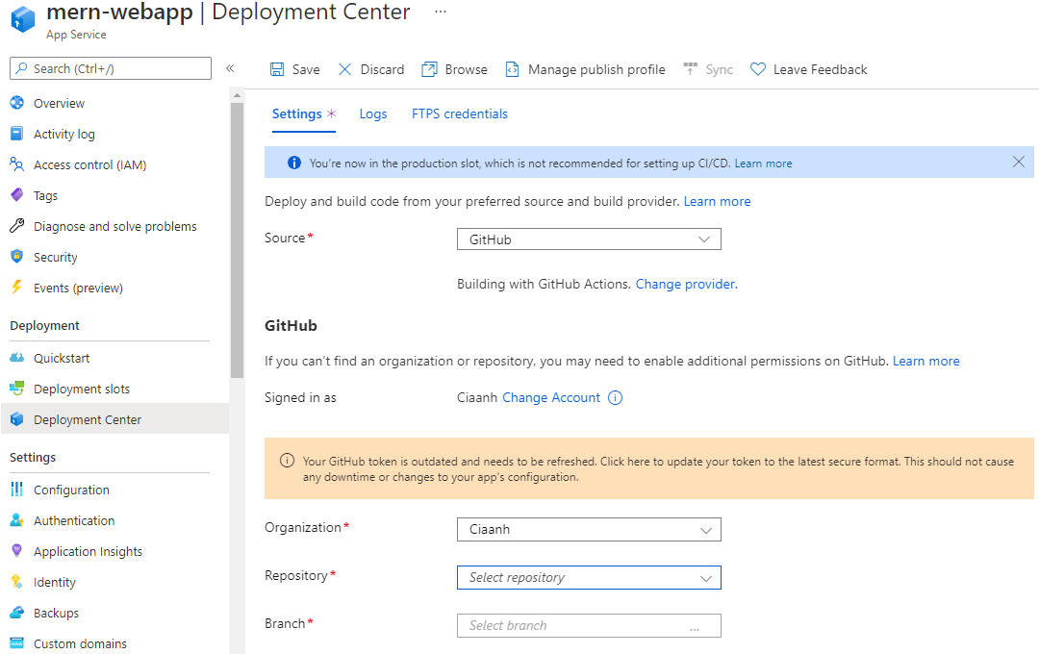Save the deployment settings

pos(294,68)
